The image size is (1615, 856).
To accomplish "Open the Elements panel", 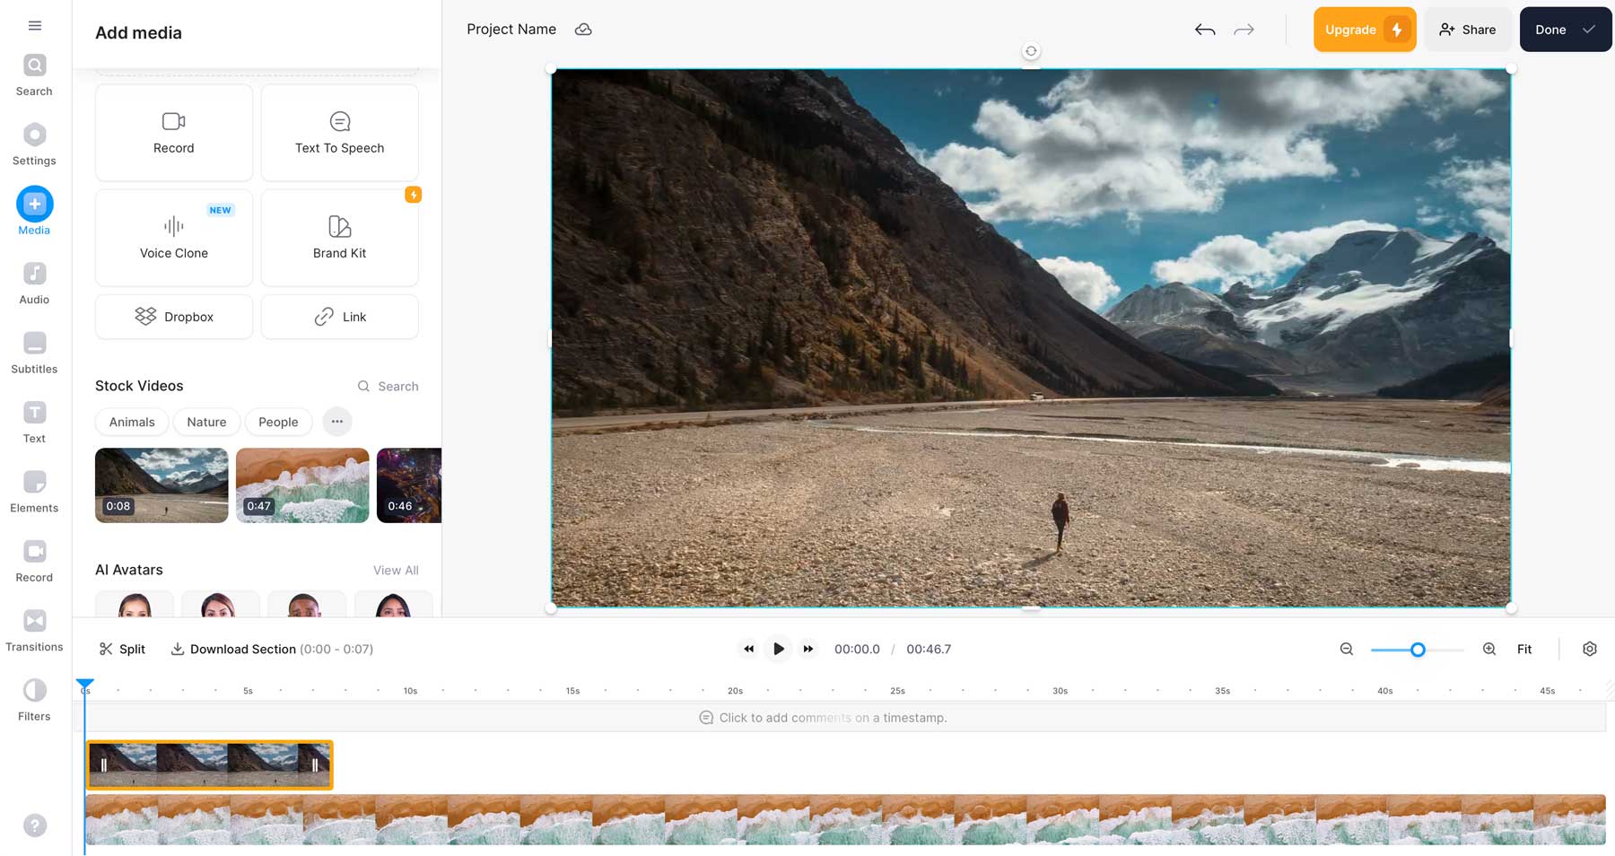I will 34,490.
